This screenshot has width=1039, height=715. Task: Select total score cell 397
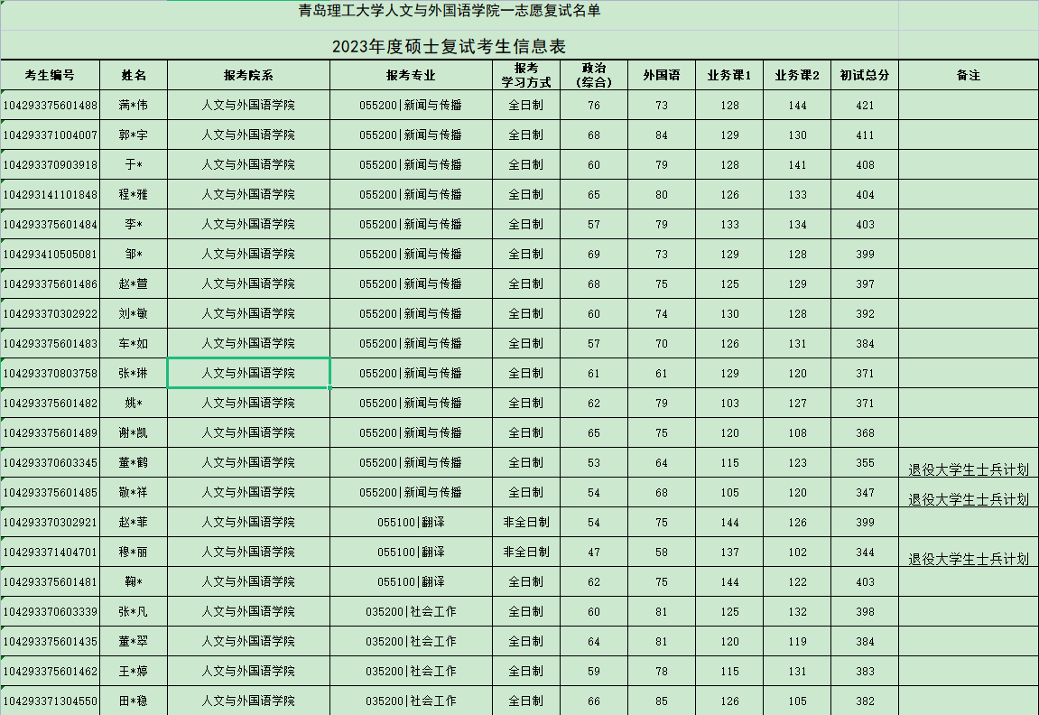[865, 283]
